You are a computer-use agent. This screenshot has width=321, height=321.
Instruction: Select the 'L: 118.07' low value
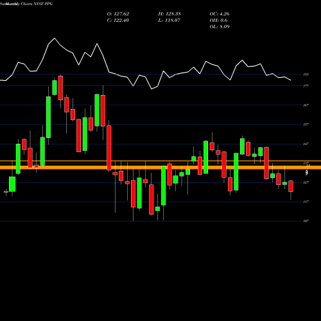169,21
